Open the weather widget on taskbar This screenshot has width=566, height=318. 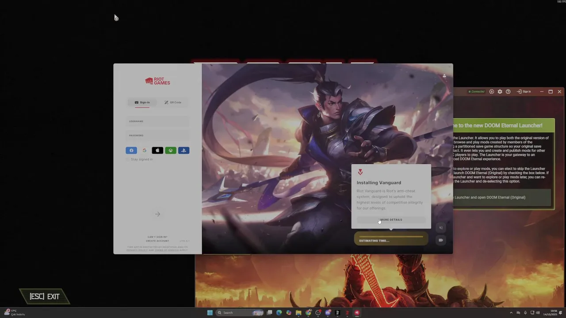15,312
